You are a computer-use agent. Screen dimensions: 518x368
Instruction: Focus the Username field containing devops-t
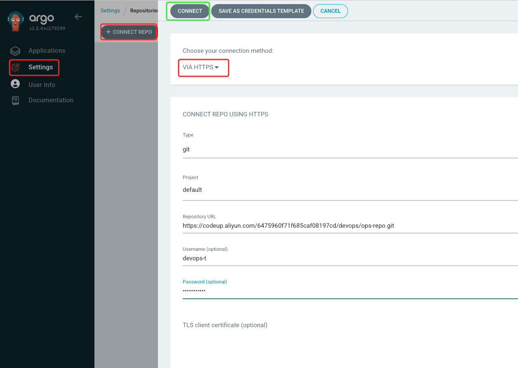350,258
